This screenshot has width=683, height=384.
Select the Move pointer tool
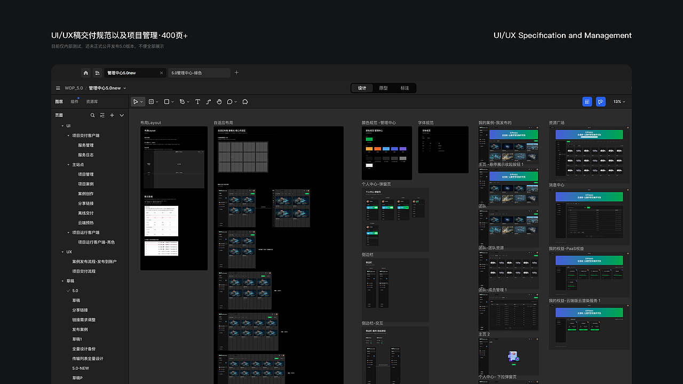[136, 101]
